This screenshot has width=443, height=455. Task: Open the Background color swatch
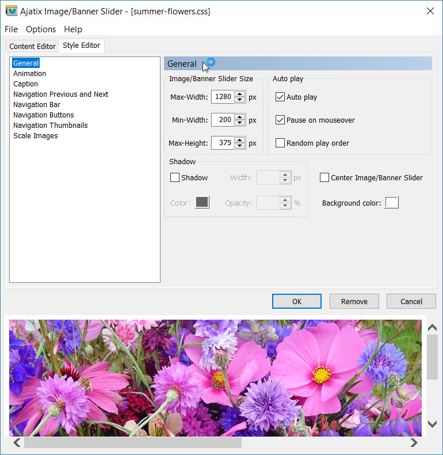[392, 202]
